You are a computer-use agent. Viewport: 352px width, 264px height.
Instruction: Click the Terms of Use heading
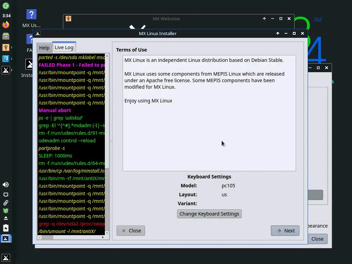[131, 50]
